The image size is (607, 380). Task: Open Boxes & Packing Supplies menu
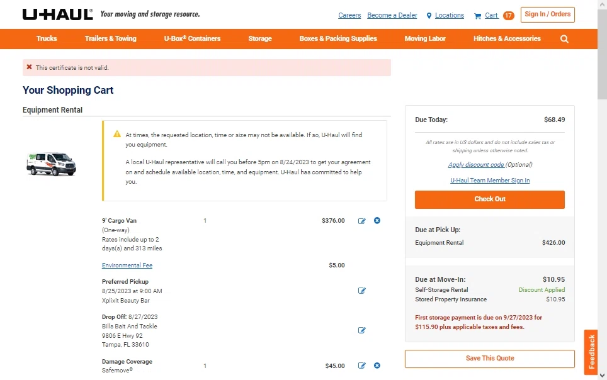[338, 39]
